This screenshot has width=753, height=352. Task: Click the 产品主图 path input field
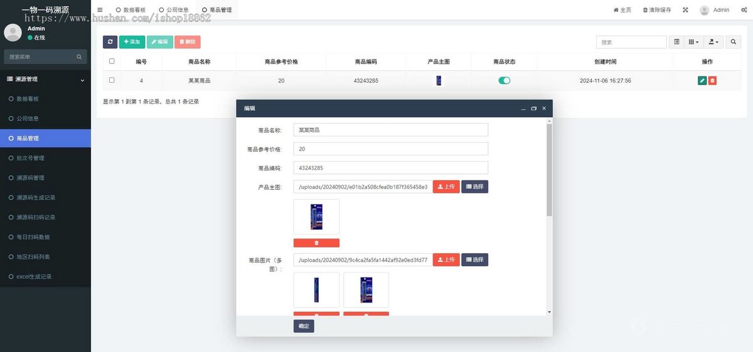coord(363,187)
